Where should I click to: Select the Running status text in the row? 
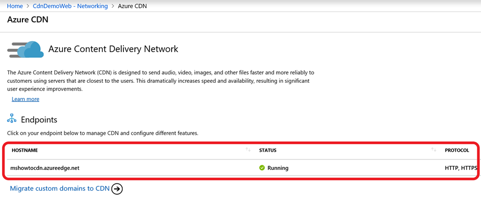278,168
